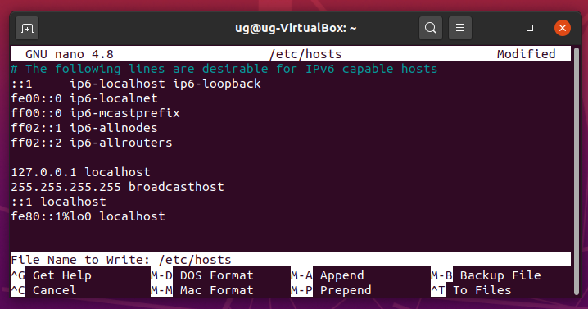The height and width of the screenshot is (309, 588).
Task: Click the ^G Get Help shortcut
Action: pos(52,275)
